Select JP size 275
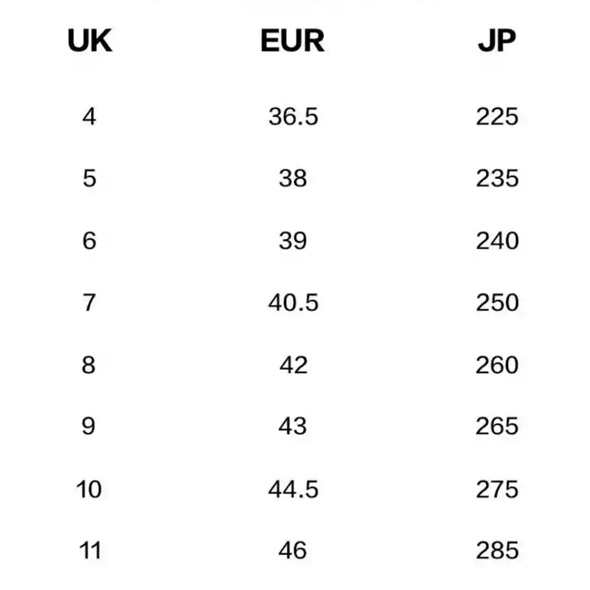 coord(497,489)
